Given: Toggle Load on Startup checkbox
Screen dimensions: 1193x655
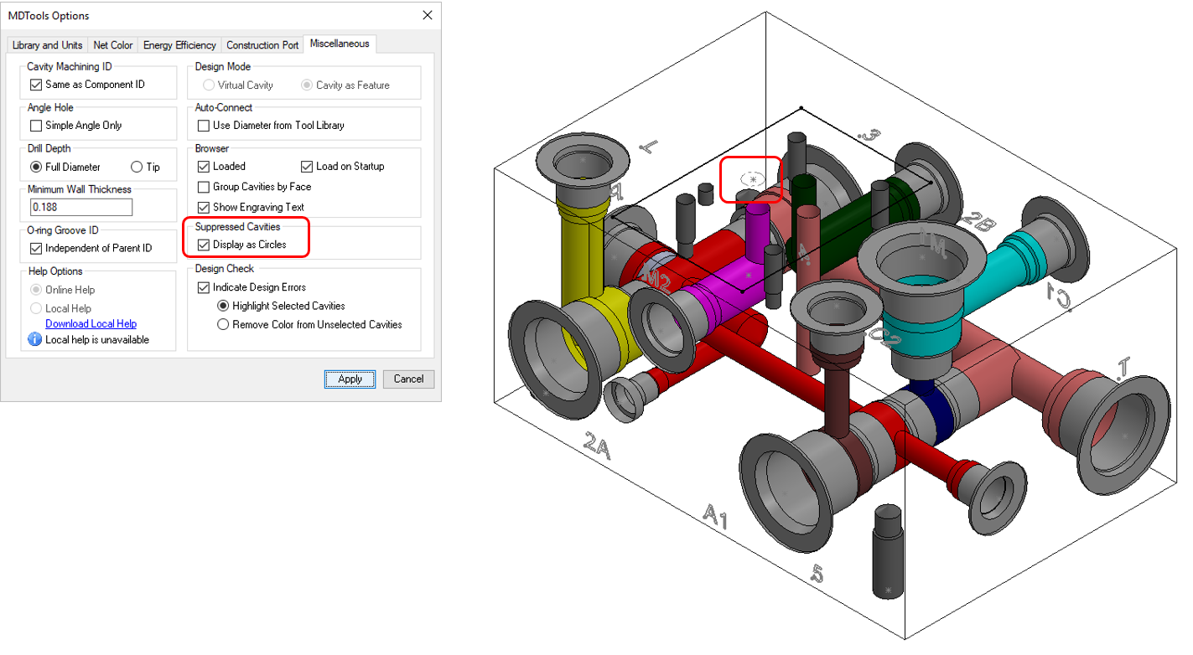Looking at the screenshot, I should 307,167.
